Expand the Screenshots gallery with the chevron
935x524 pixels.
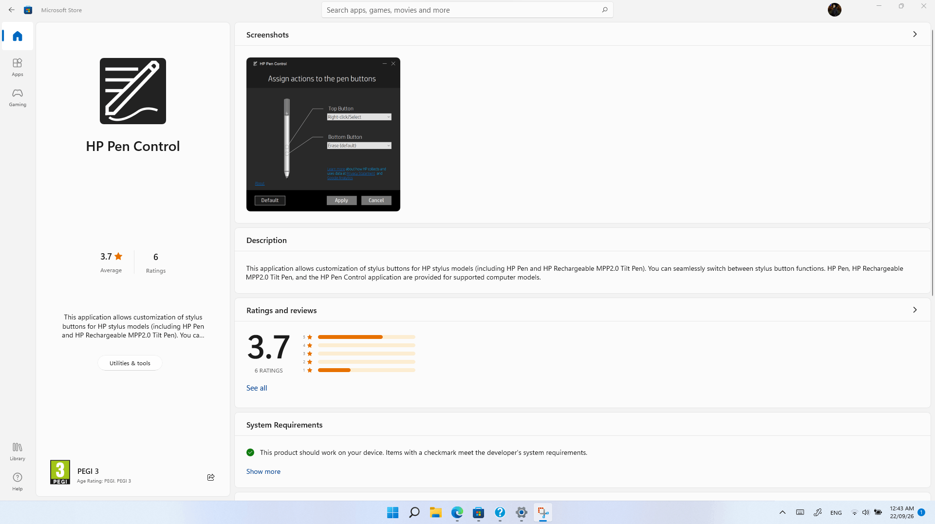point(915,34)
